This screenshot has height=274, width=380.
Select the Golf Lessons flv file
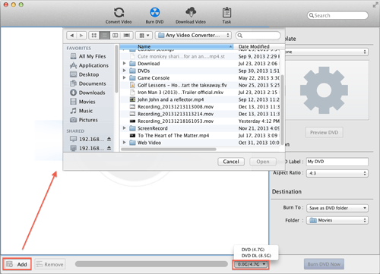(200, 85)
